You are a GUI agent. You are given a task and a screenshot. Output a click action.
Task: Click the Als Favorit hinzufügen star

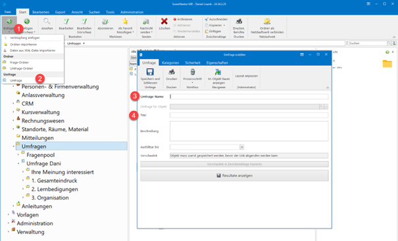[125, 21]
